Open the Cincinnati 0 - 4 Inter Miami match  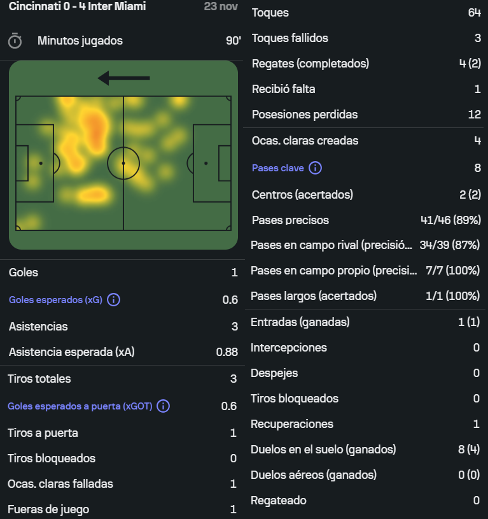(77, 7)
